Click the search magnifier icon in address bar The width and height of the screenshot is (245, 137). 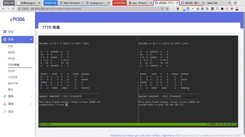coord(162,9)
